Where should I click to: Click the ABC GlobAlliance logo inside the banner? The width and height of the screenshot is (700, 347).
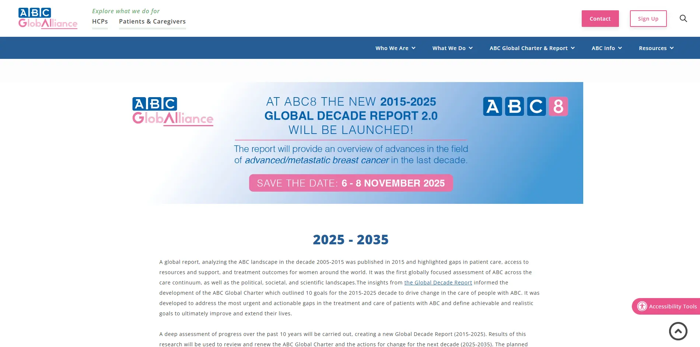pos(172,111)
